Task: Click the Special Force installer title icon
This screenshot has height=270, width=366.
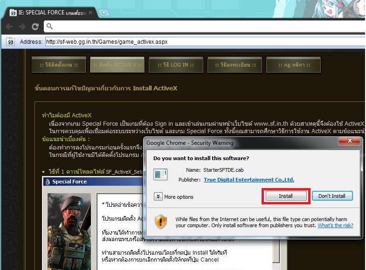Action: click(48, 182)
